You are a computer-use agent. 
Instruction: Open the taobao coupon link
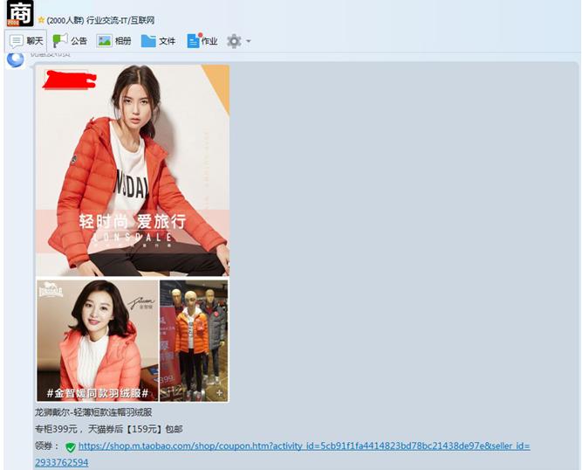(282, 453)
